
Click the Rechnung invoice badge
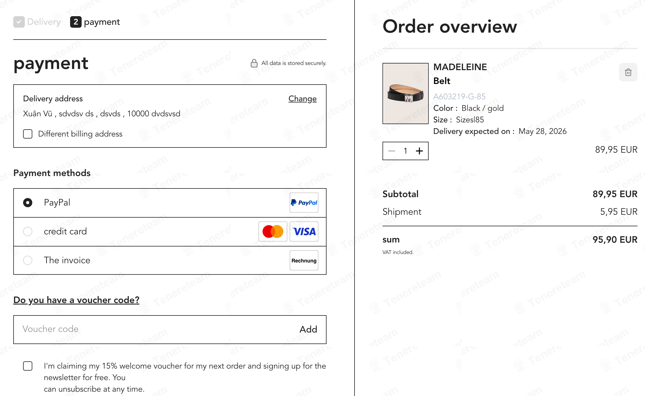304,260
